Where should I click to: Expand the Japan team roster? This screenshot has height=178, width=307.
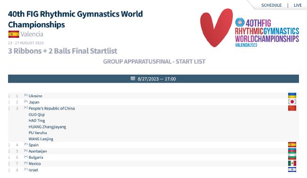coord(26,102)
